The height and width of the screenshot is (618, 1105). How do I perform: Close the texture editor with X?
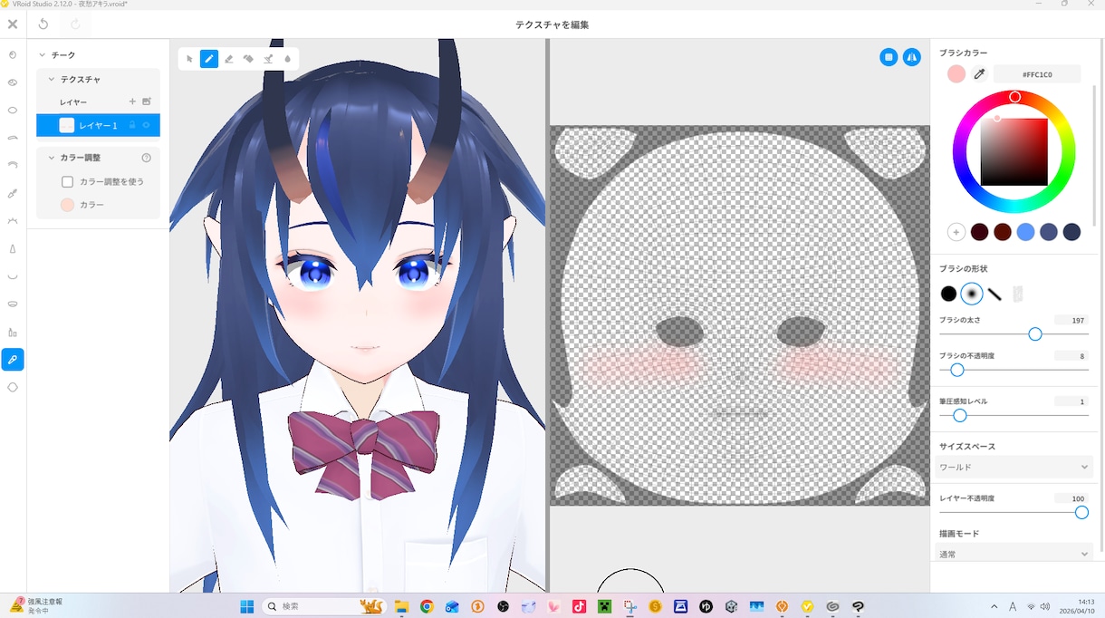pyautogui.click(x=13, y=24)
